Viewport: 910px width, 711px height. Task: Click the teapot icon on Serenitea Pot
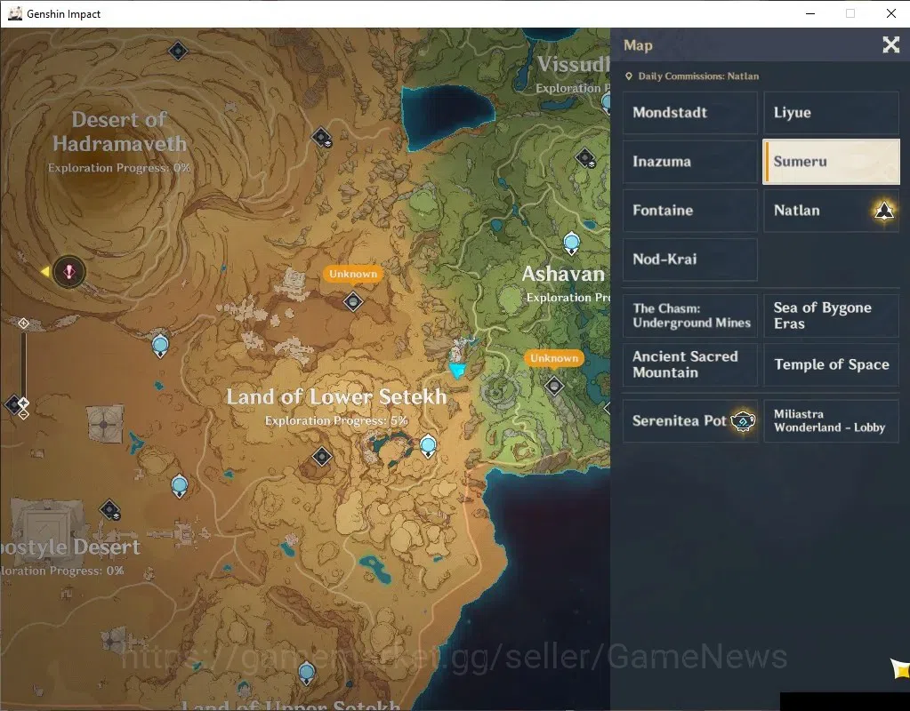[744, 421]
